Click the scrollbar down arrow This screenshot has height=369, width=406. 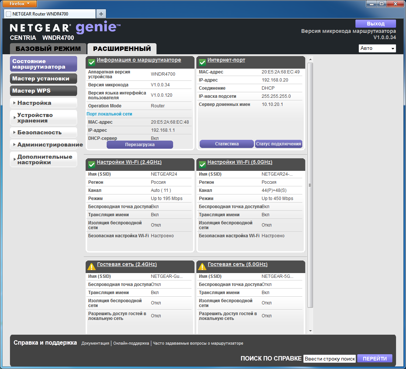pyautogui.click(x=310, y=331)
